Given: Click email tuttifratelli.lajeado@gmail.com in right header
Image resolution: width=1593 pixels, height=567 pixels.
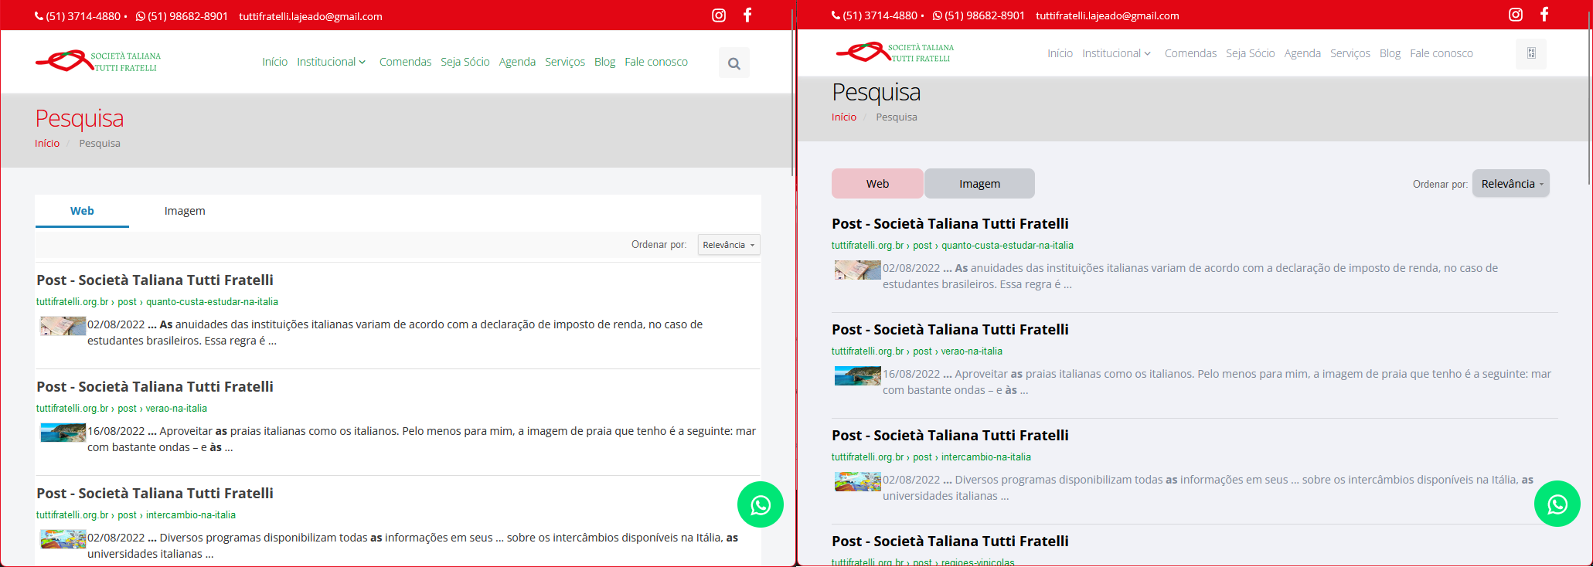Looking at the screenshot, I should pyautogui.click(x=1108, y=15).
